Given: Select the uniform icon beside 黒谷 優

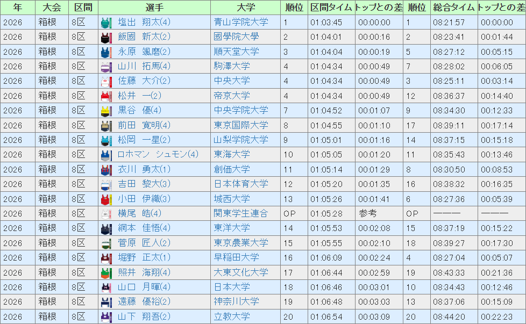Looking at the screenshot, I should pyautogui.click(x=106, y=111).
